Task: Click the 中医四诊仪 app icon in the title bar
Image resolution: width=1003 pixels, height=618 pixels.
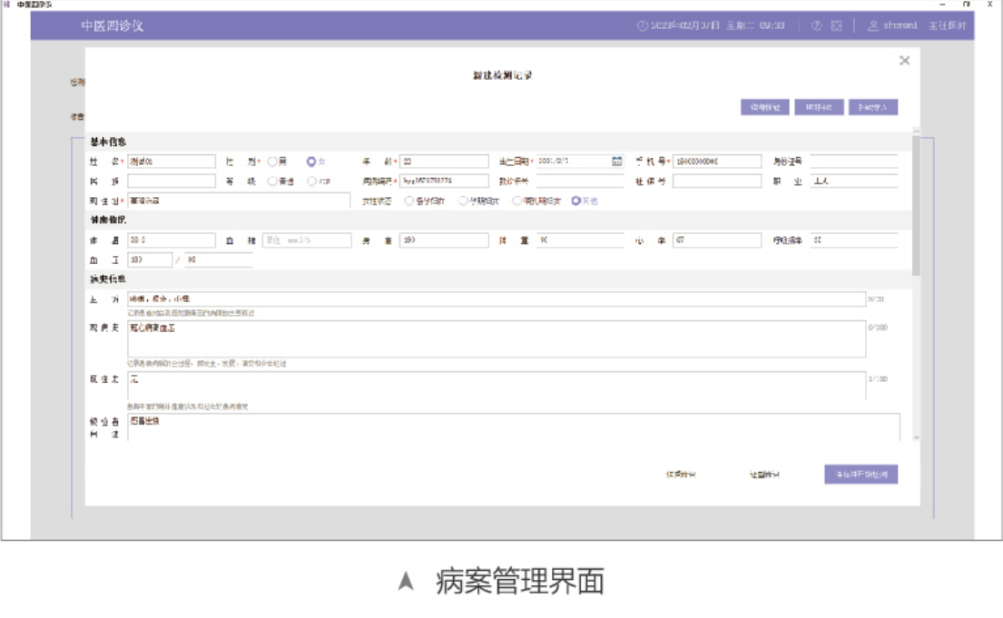Action: coord(8,5)
